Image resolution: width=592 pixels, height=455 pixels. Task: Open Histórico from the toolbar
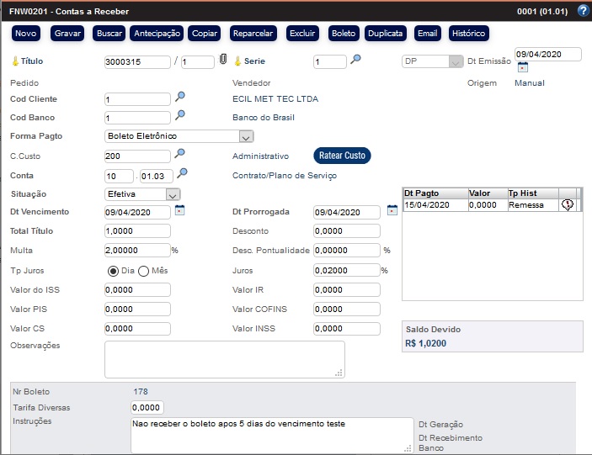(x=468, y=33)
